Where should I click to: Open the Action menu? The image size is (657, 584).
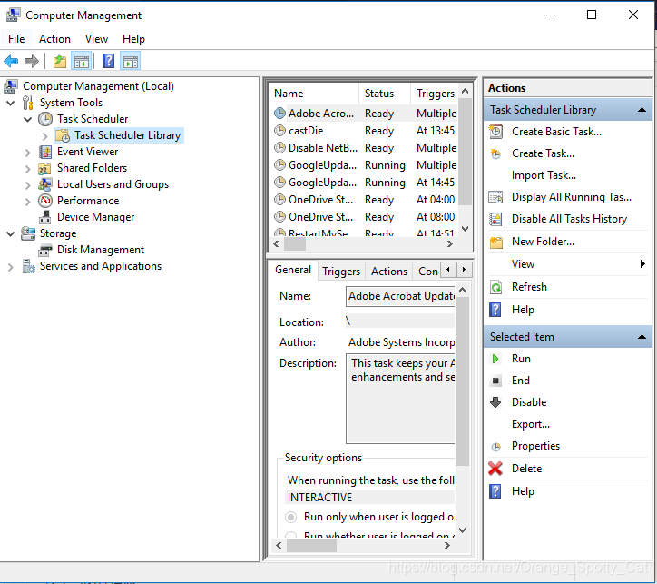click(54, 39)
